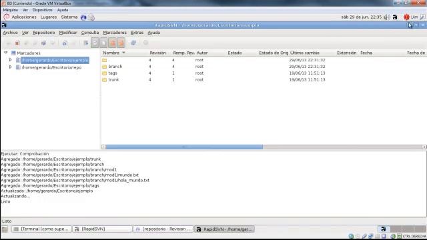Switch to the repositorio - Revision taskbar window

point(163,229)
